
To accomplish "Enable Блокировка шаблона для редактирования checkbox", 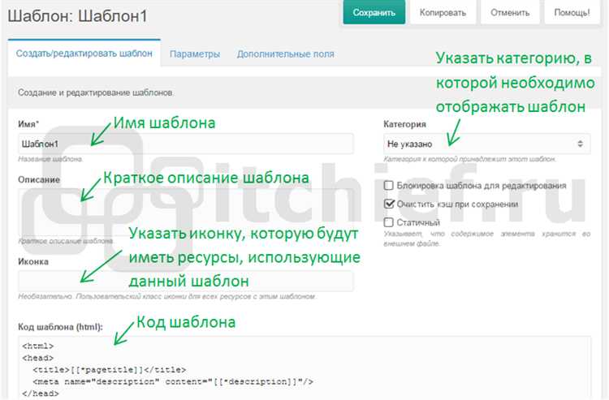I will click(388, 186).
